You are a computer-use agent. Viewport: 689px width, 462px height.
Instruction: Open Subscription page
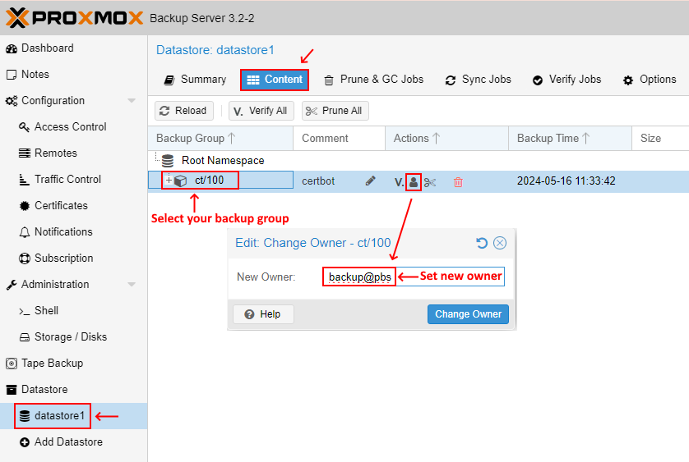[56, 258]
